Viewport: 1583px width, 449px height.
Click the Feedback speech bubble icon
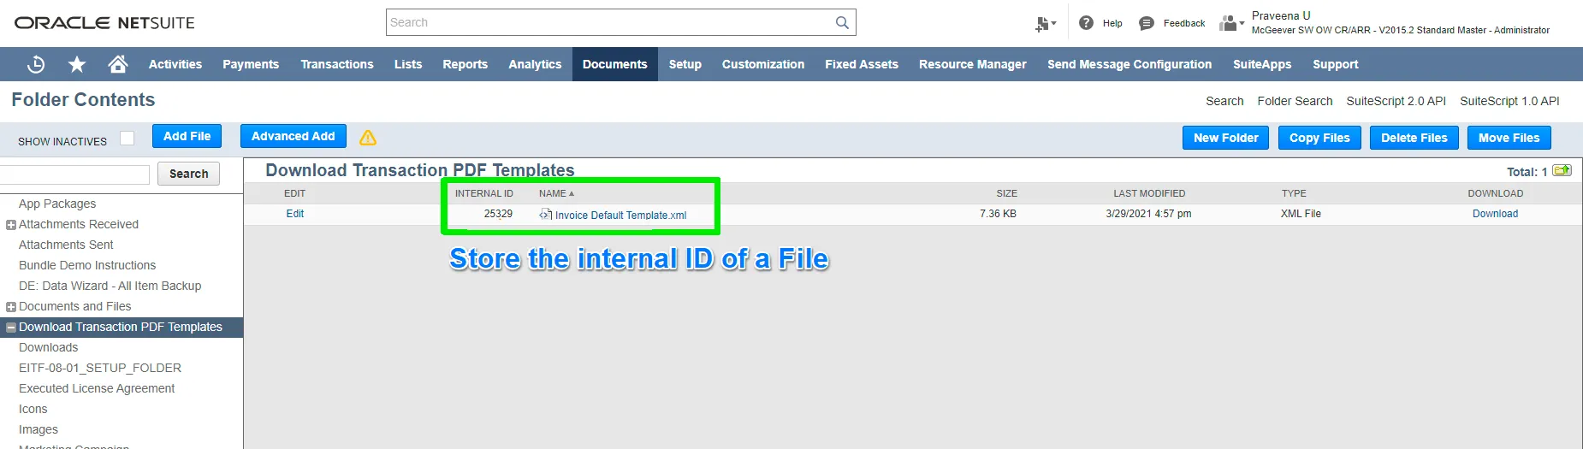(1147, 23)
